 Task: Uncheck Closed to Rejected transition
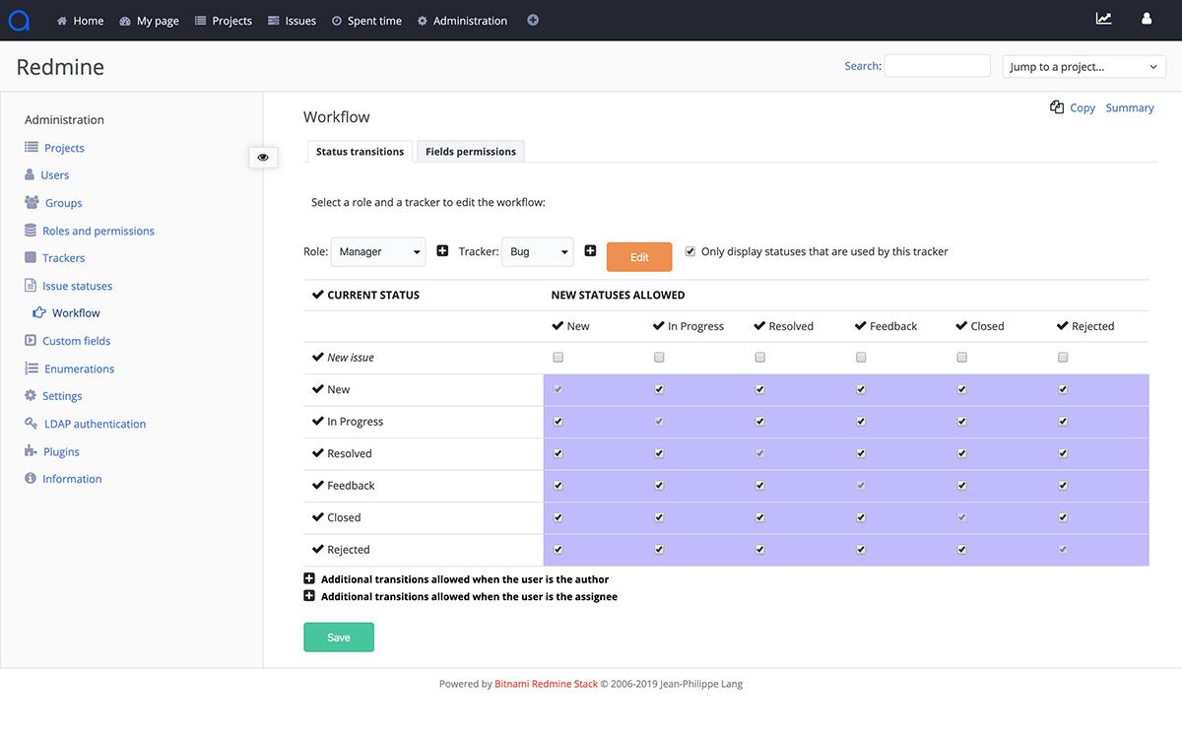click(1063, 517)
